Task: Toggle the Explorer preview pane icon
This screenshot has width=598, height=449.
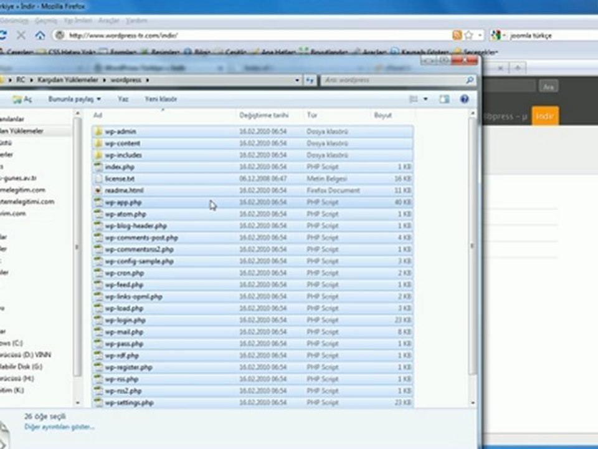Action: (x=444, y=99)
